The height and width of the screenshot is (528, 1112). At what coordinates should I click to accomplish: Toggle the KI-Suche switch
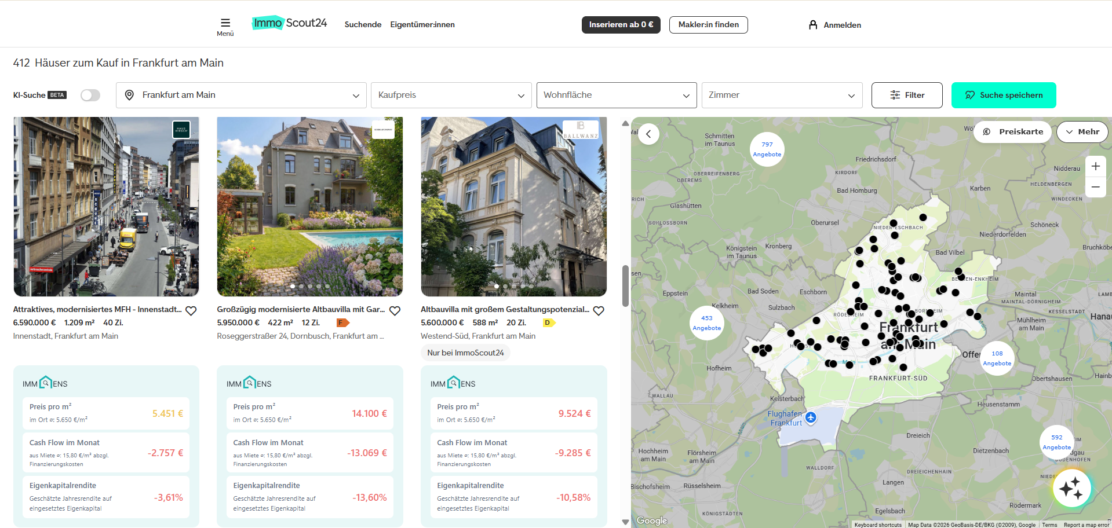tap(90, 95)
